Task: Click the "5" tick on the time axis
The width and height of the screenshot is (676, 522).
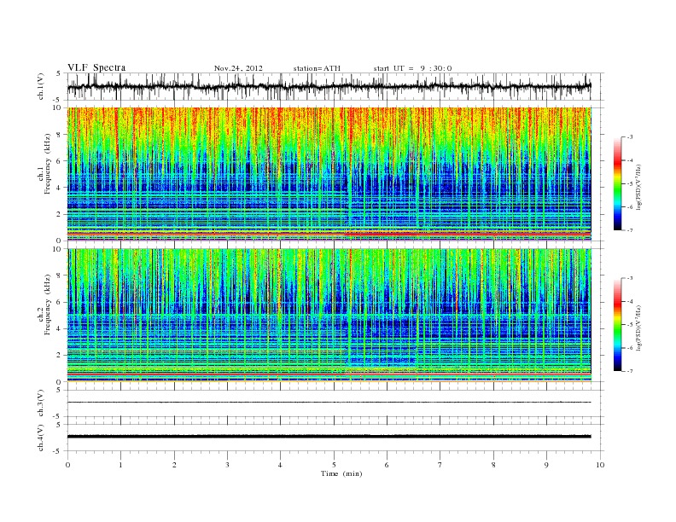Action: [334, 465]
